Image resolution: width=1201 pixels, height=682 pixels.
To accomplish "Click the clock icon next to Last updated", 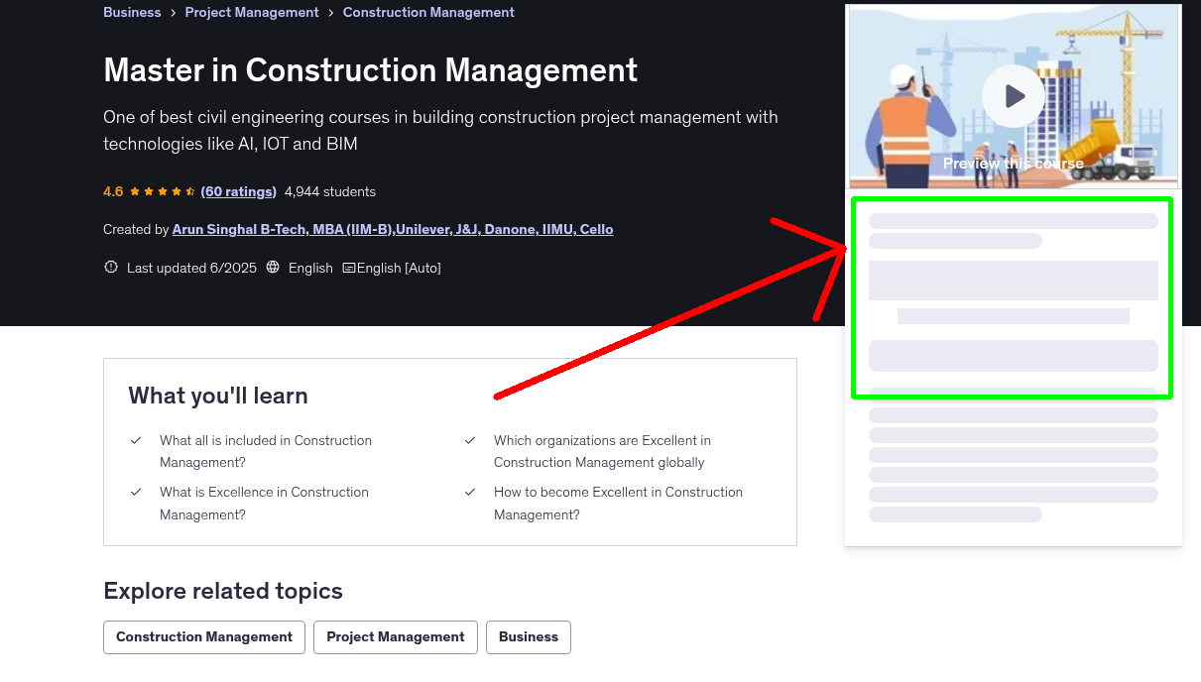I will coord(110,267).
